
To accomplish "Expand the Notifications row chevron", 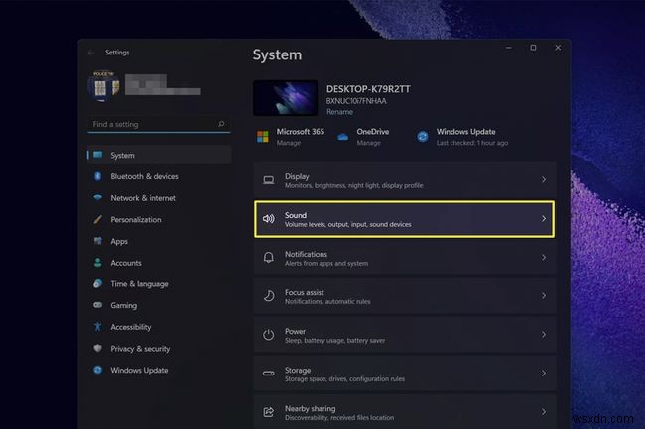I will [544, 258].
